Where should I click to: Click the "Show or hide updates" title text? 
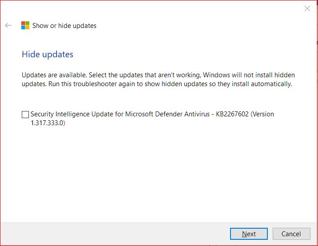(64, 26)
